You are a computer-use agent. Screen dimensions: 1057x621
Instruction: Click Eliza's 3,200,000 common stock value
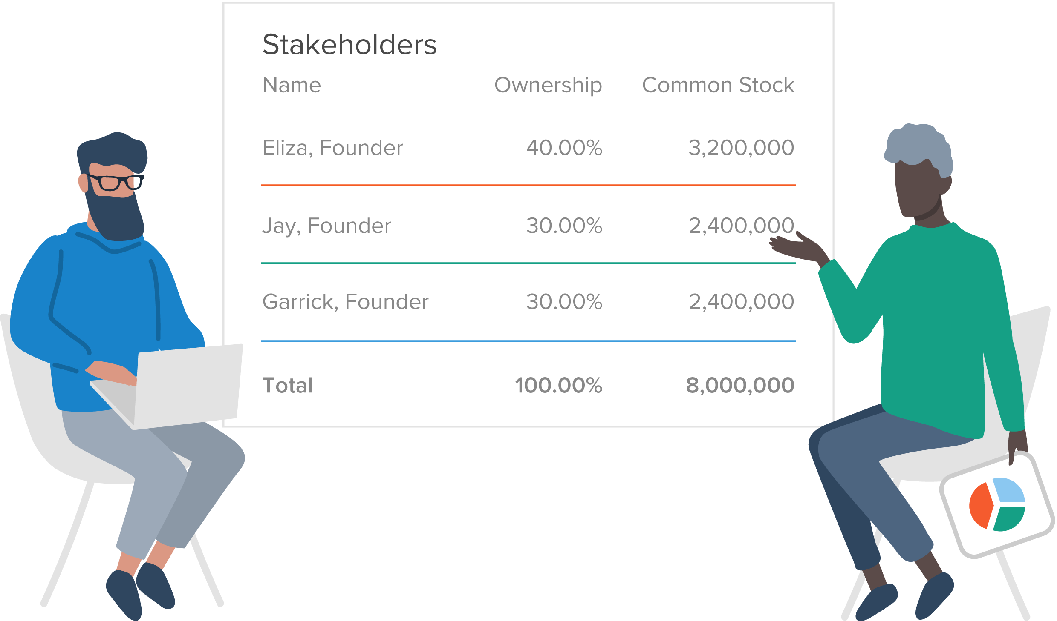tap(742, 148)
